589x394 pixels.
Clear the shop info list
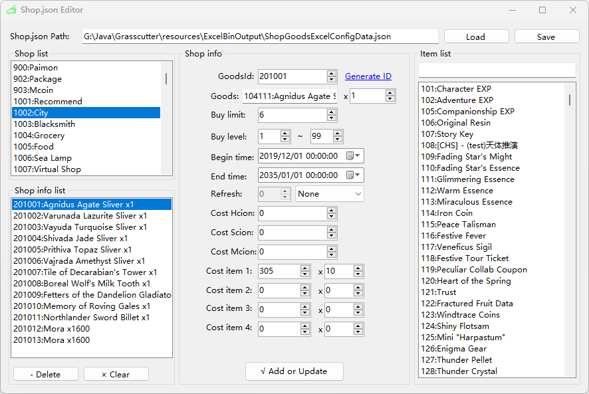[116, 373]
